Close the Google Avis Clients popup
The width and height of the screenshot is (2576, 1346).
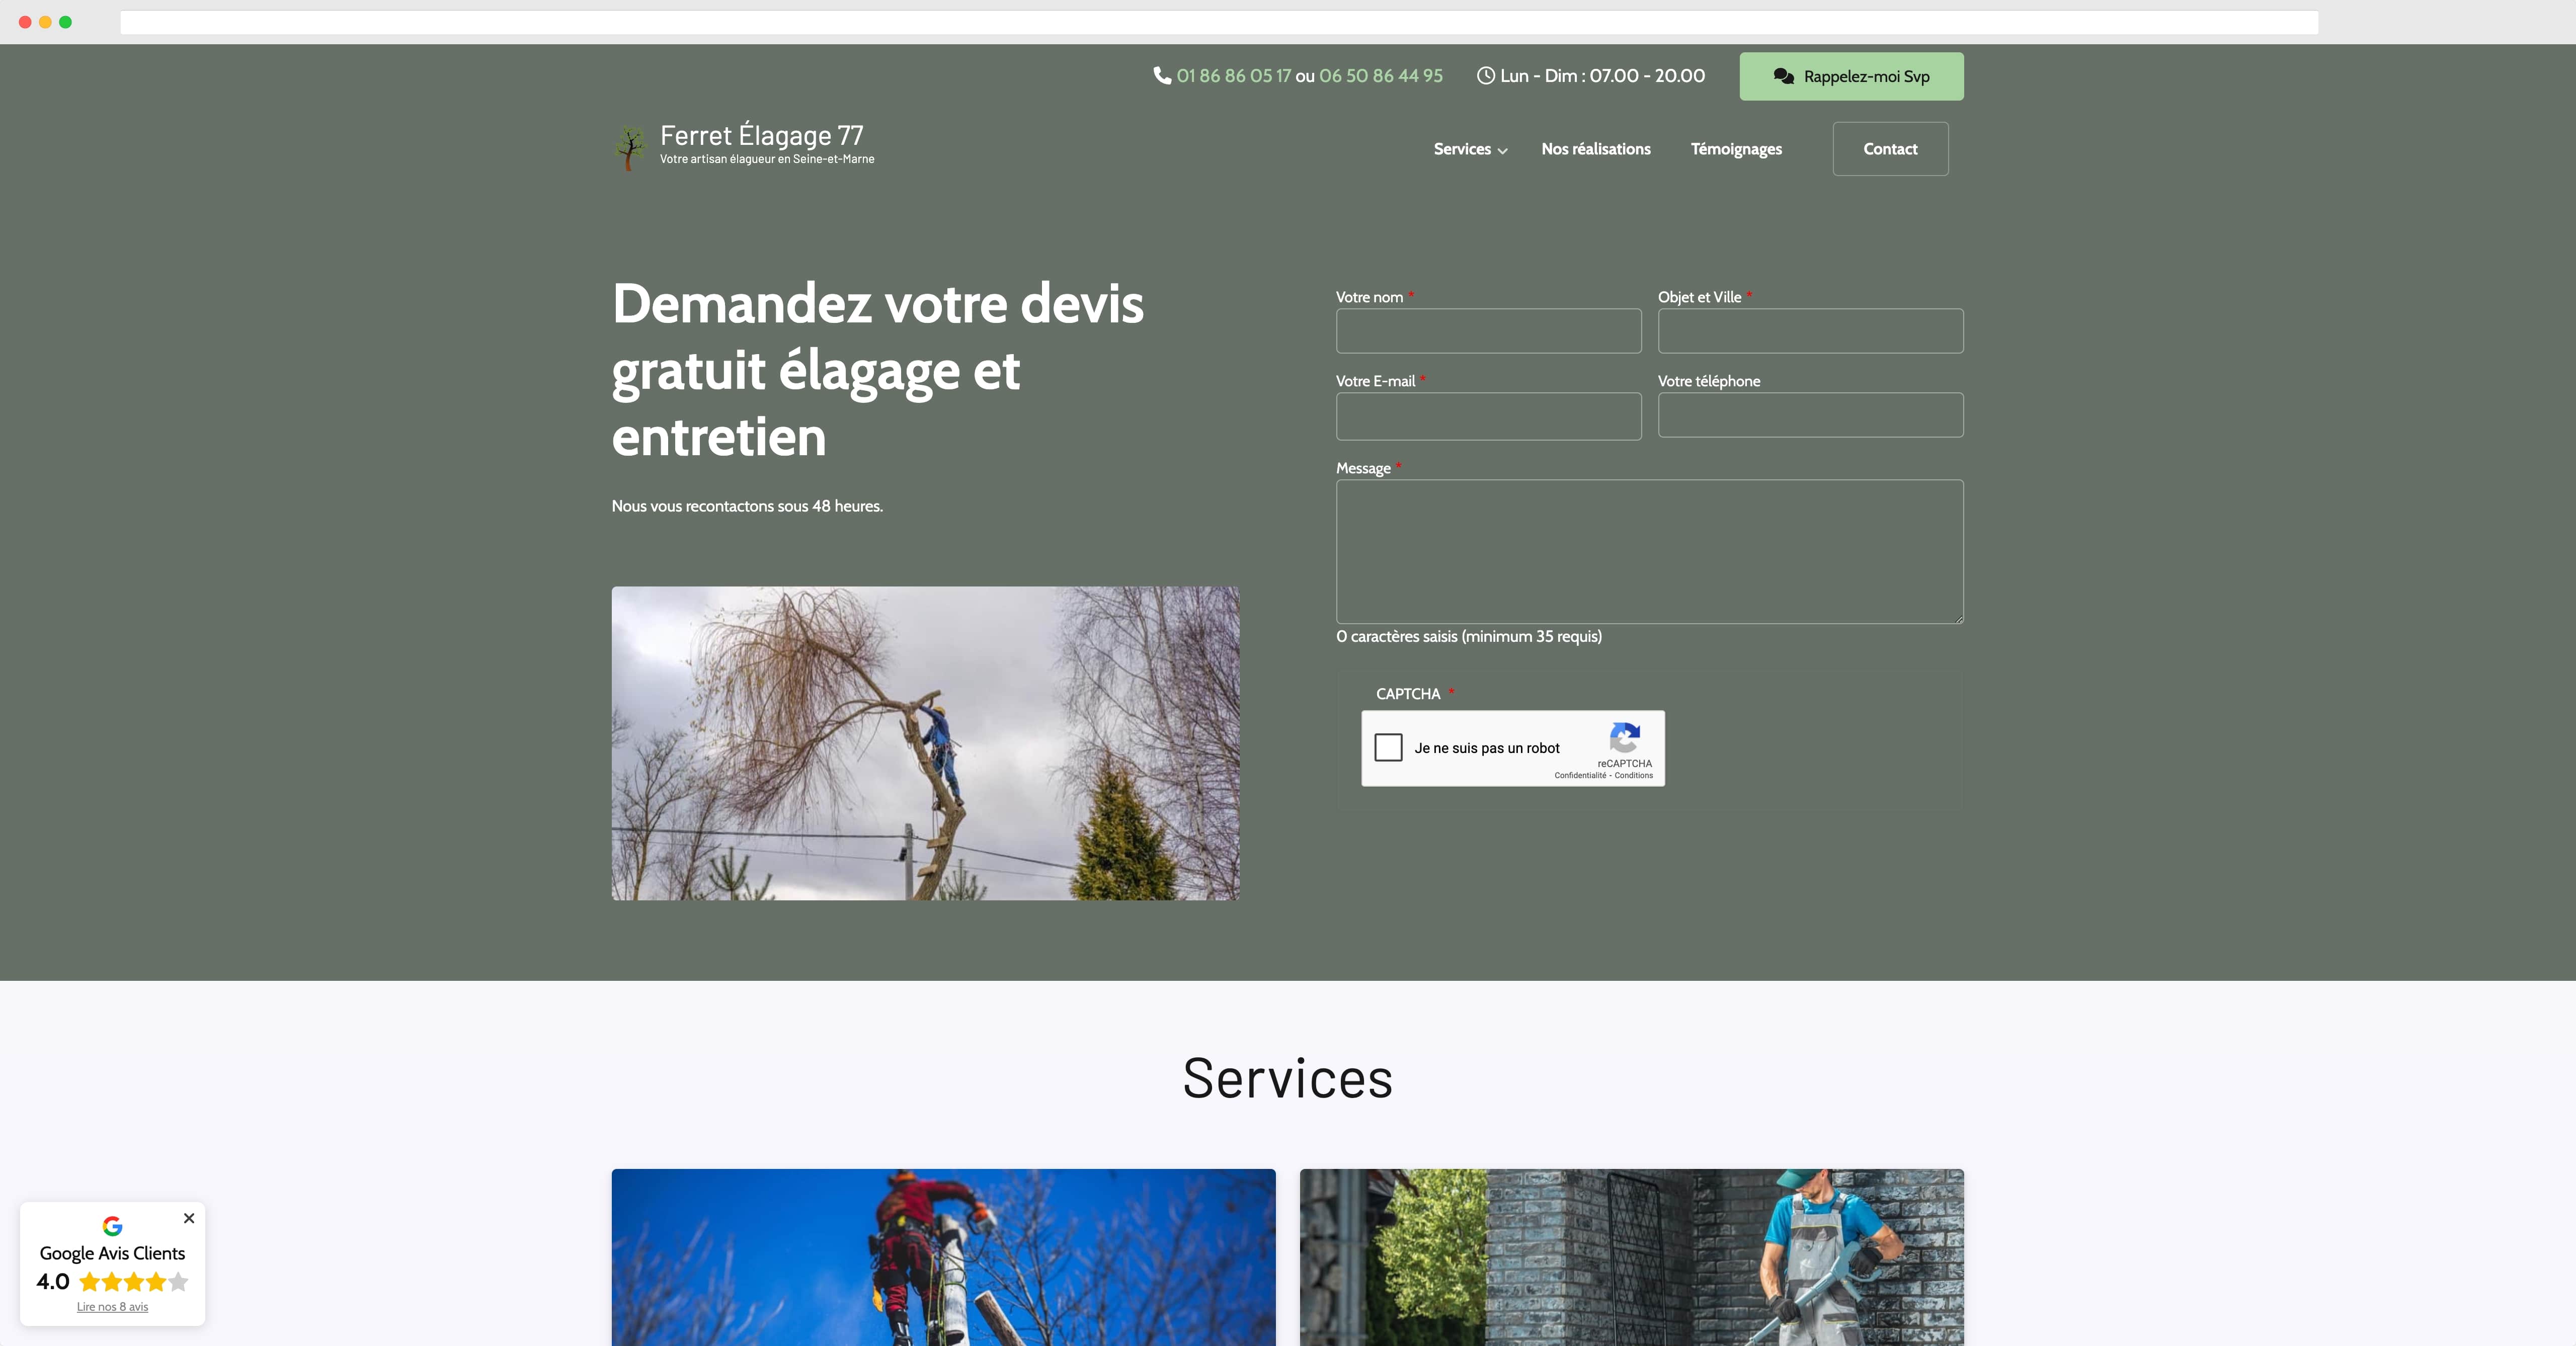189,1218
